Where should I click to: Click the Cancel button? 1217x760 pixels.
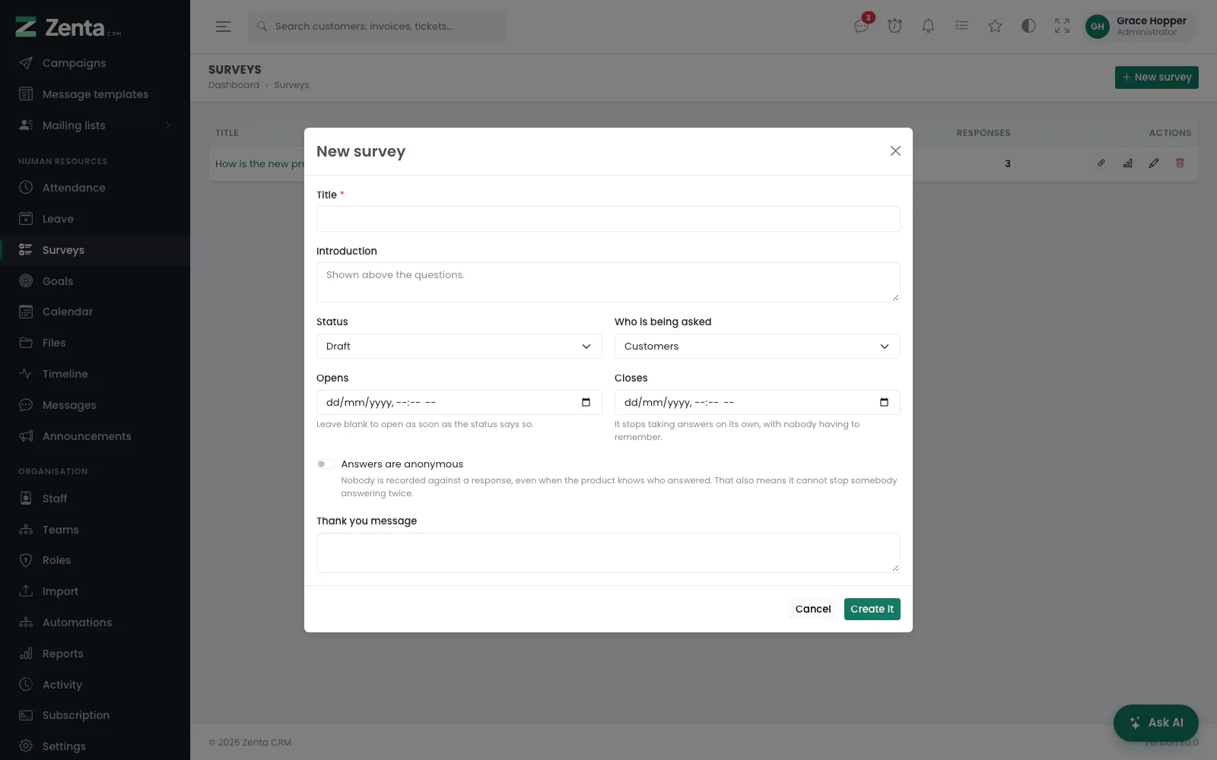(813, 609)
